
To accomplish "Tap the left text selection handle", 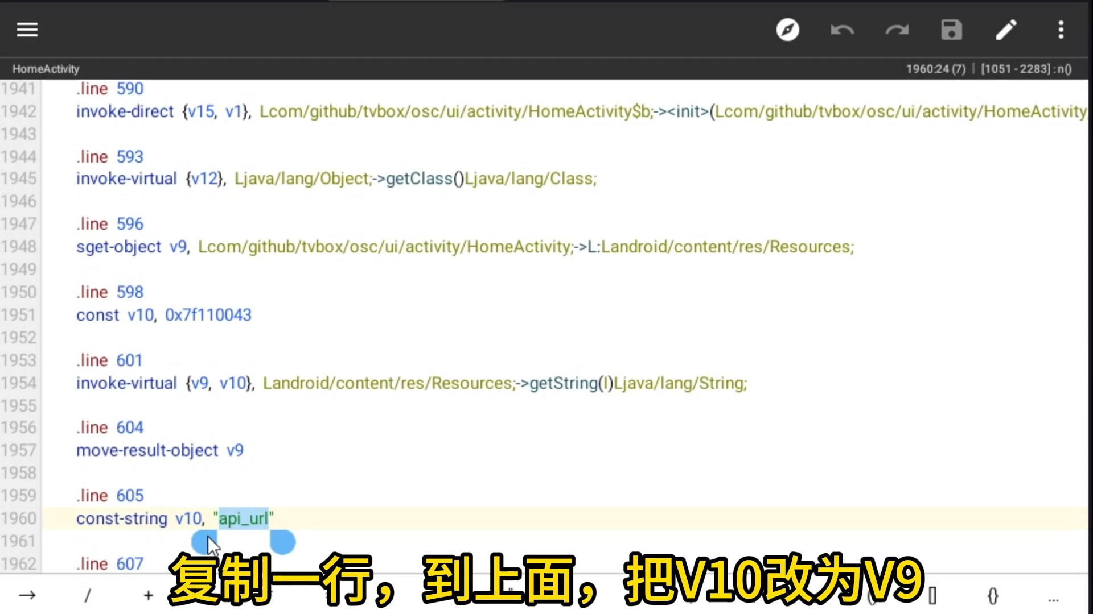I will 204,542.
